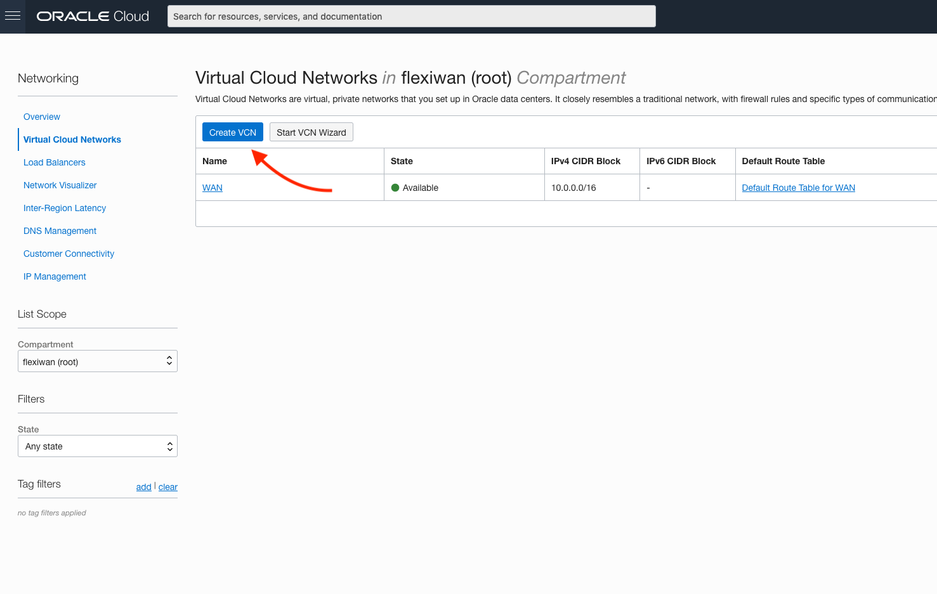This screenshot has height=594, width=937.
Task: Clear tag filters
Action: [168, 487]
